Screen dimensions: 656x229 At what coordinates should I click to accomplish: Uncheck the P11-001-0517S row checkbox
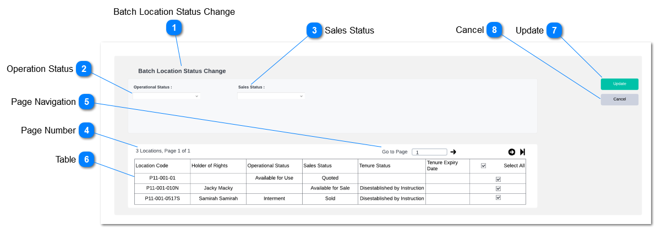pyautogui.click(x=498, y=198)
